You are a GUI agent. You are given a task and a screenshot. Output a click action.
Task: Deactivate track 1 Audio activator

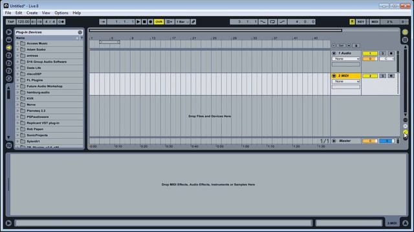tap(370, 53)
